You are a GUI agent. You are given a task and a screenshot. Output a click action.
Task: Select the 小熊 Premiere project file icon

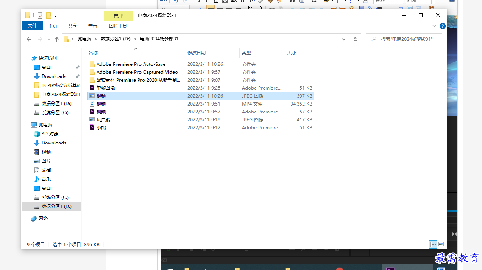point(92,127)
